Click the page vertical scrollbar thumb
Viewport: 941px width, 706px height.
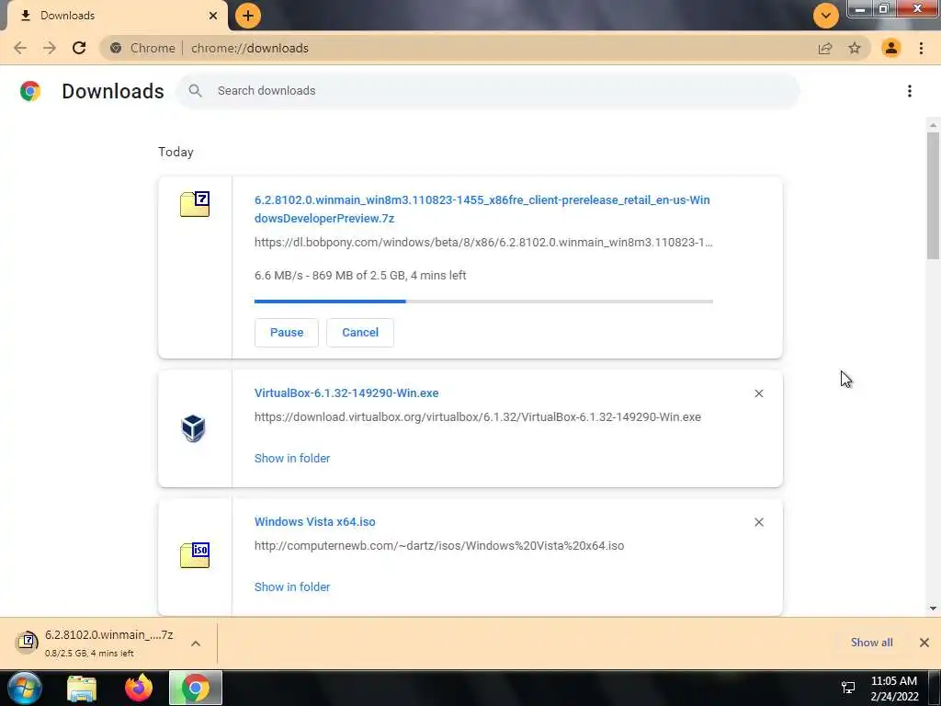pyautogui.click(x=933, y=196)
